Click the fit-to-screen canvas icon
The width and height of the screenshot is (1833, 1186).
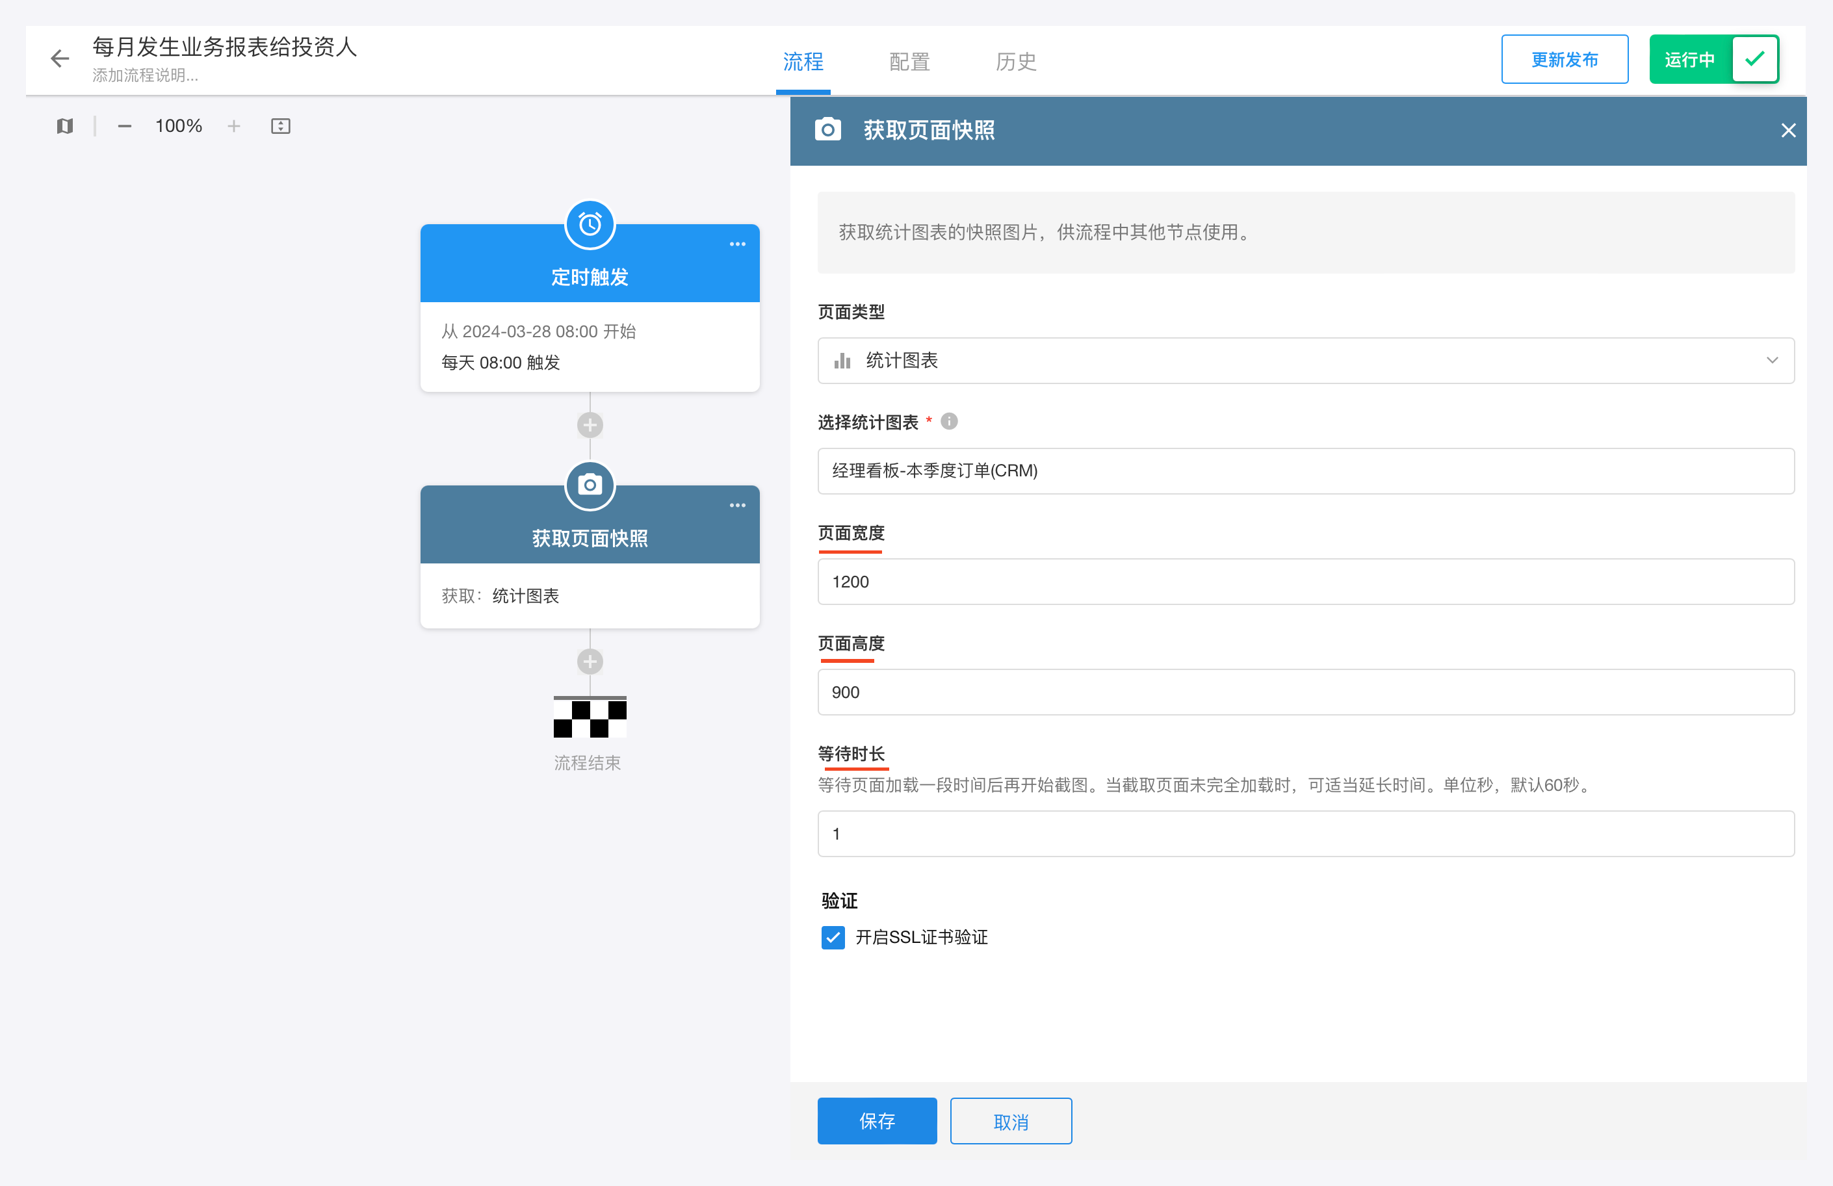click(x=280, y=125)
